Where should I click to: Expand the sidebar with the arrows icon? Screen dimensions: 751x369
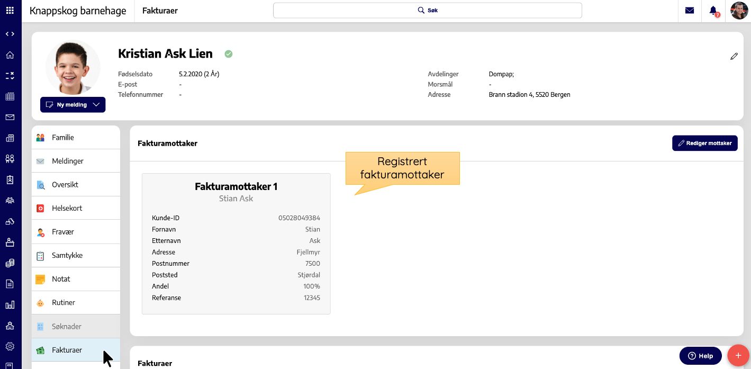tap(10, 34)
